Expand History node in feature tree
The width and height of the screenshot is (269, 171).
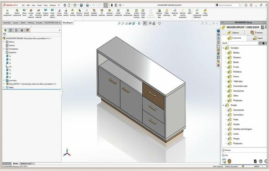tap(4, 42)
